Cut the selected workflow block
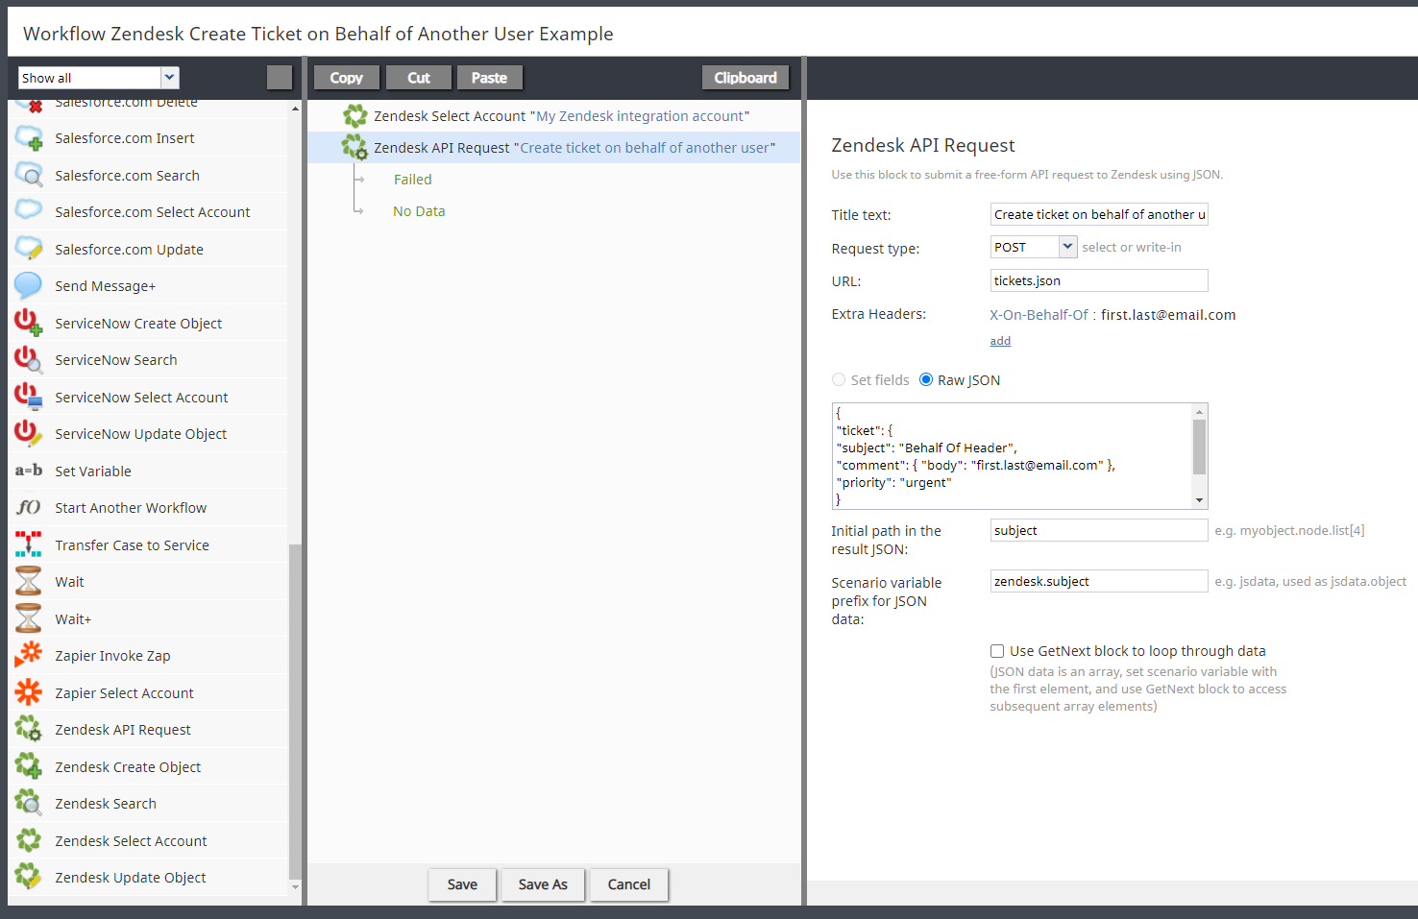Image resolution: width=1418 pixels, height=919 pixels. click(x=419, y=78)
